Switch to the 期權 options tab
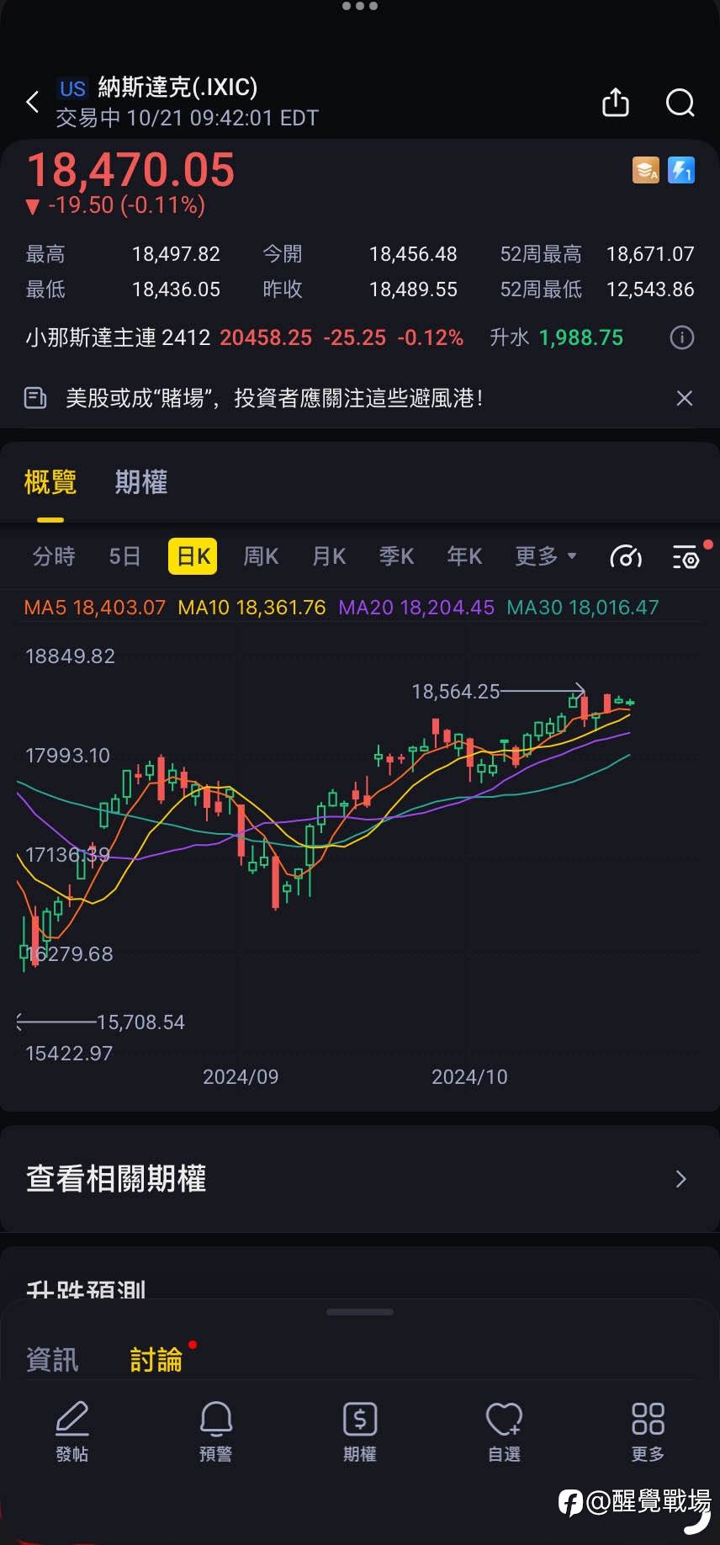The height and width of the screenshot is (1545, 720). (x=141, y=482)
